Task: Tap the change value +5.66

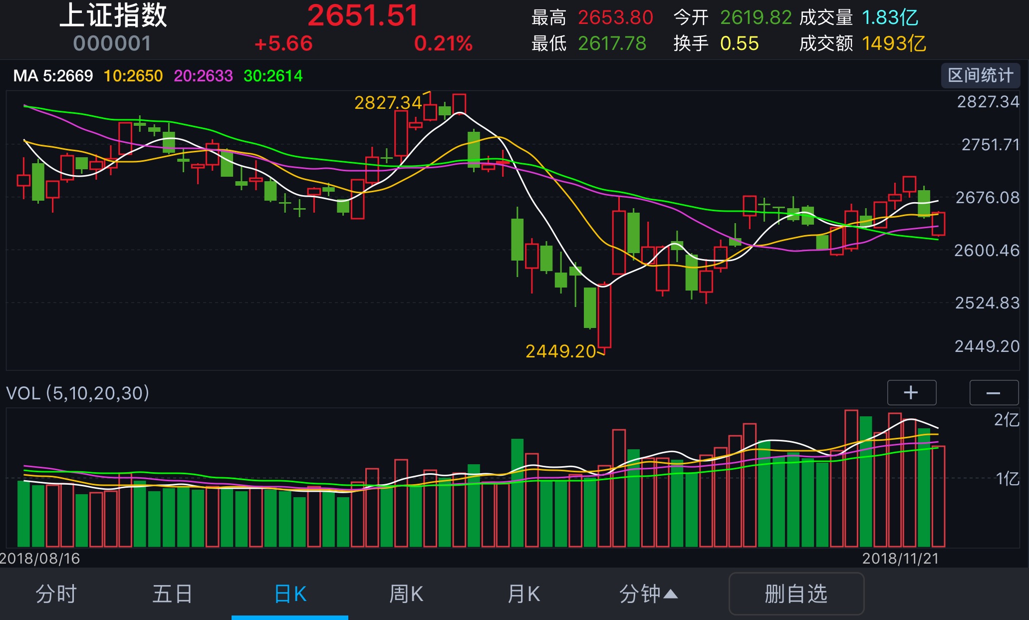Action: click(x=283, y=43)
